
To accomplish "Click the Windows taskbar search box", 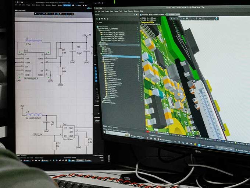I will coord(118,133).
